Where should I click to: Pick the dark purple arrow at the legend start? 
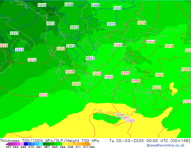(7, 144)
